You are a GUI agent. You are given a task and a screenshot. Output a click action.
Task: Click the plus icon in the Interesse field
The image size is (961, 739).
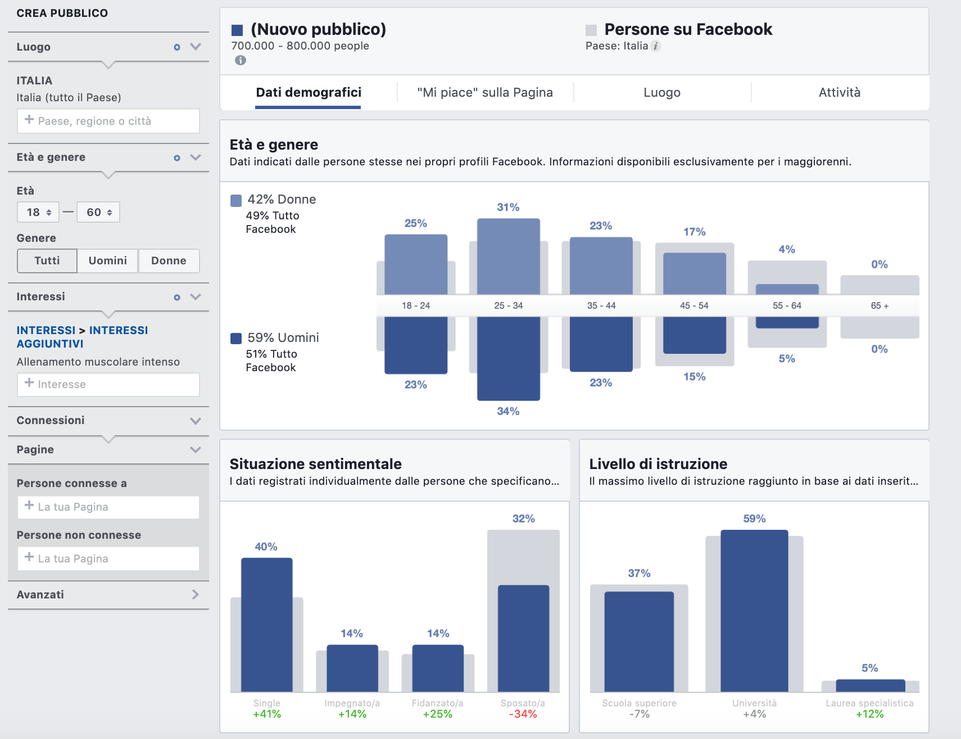click(29, 382)
